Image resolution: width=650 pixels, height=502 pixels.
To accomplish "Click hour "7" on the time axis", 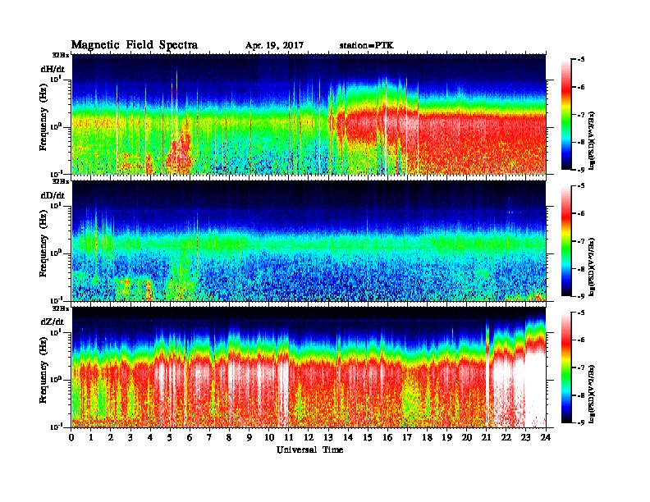I will tap(210, 438).
